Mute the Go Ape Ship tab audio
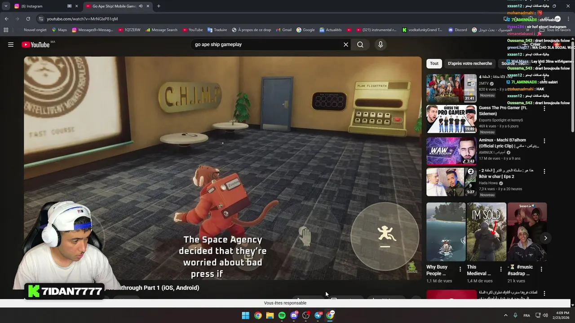Image resolution: width=575 pixels, height=323 pixels. [141, 6]
